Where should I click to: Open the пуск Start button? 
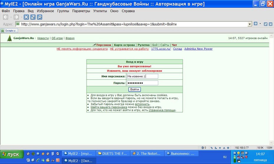click(x=12, y=154)
